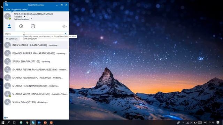Viewport: 223px width, 125px height.
Task: Switch to MY CONTACTS tab
Action: (11, 39)
